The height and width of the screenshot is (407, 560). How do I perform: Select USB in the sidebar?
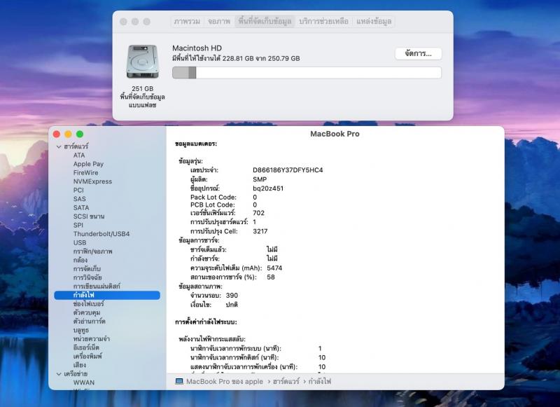pyautogui.click(x=80, y=242)
